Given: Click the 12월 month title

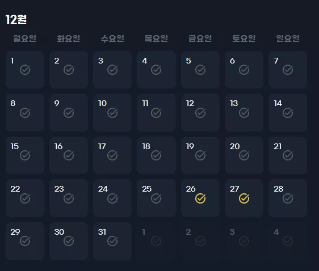Looking at the screenshot, I should pos(16,19).
